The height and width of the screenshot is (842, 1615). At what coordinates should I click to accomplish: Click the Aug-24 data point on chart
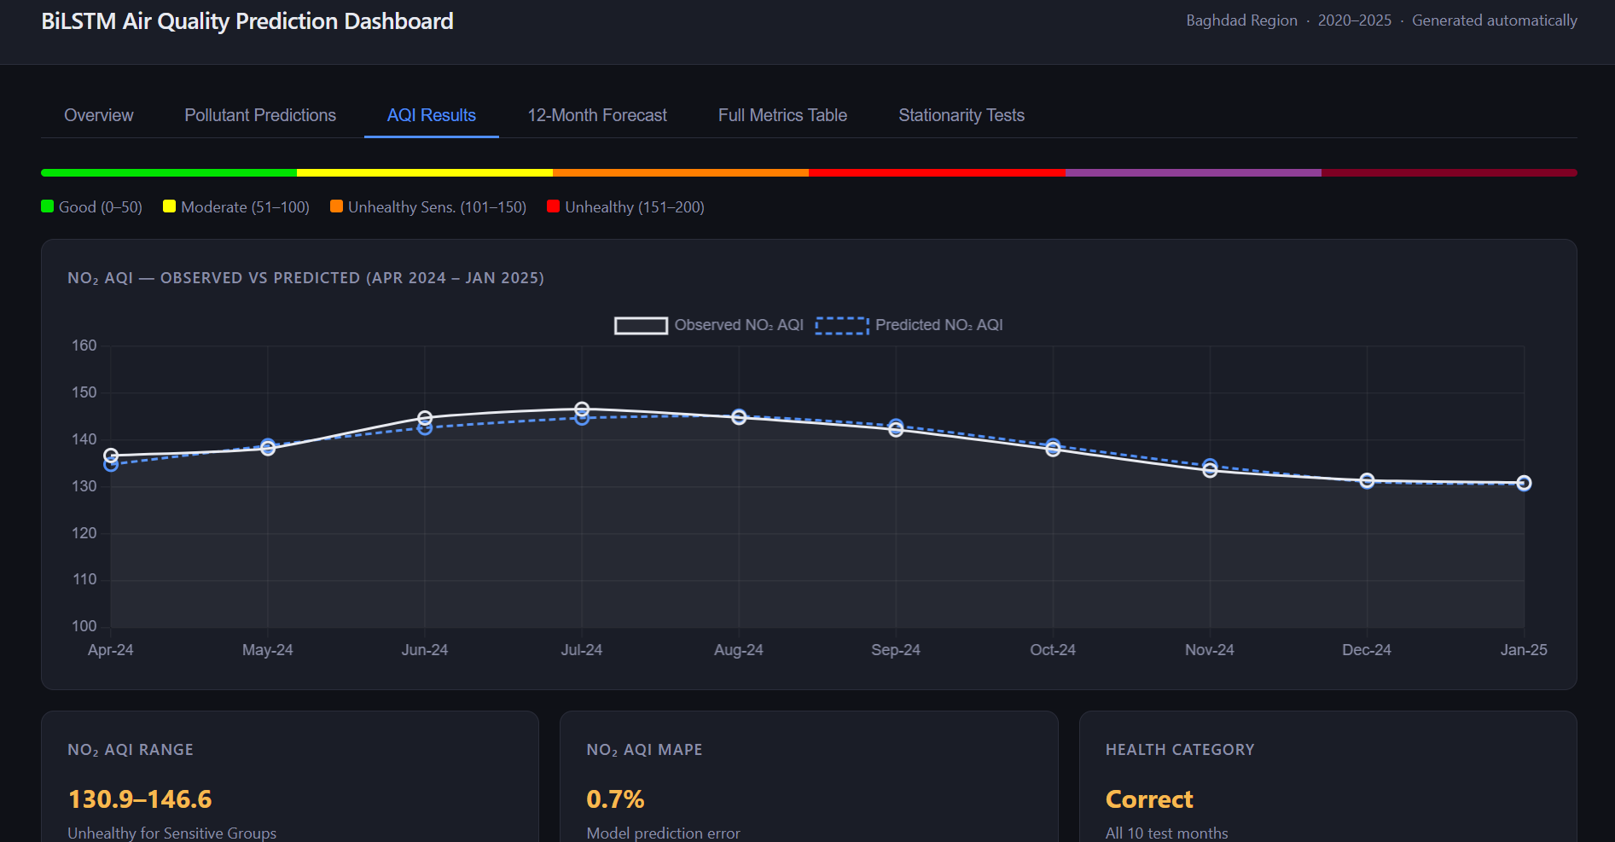739,417
